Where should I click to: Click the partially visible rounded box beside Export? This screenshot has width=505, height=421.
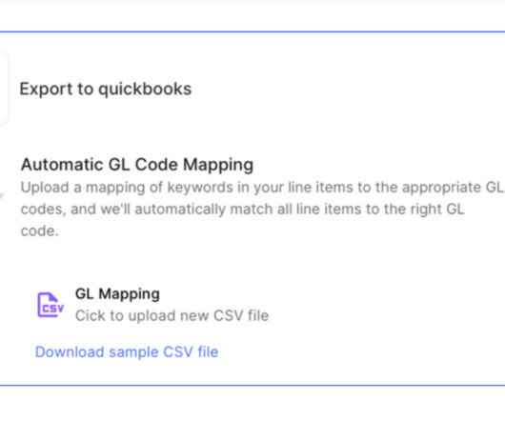[x=4, y=88]
